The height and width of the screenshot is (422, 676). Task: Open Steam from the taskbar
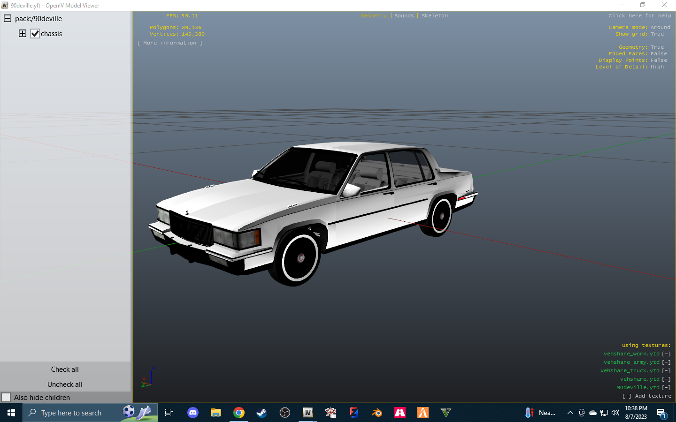[x=261, y=413]
